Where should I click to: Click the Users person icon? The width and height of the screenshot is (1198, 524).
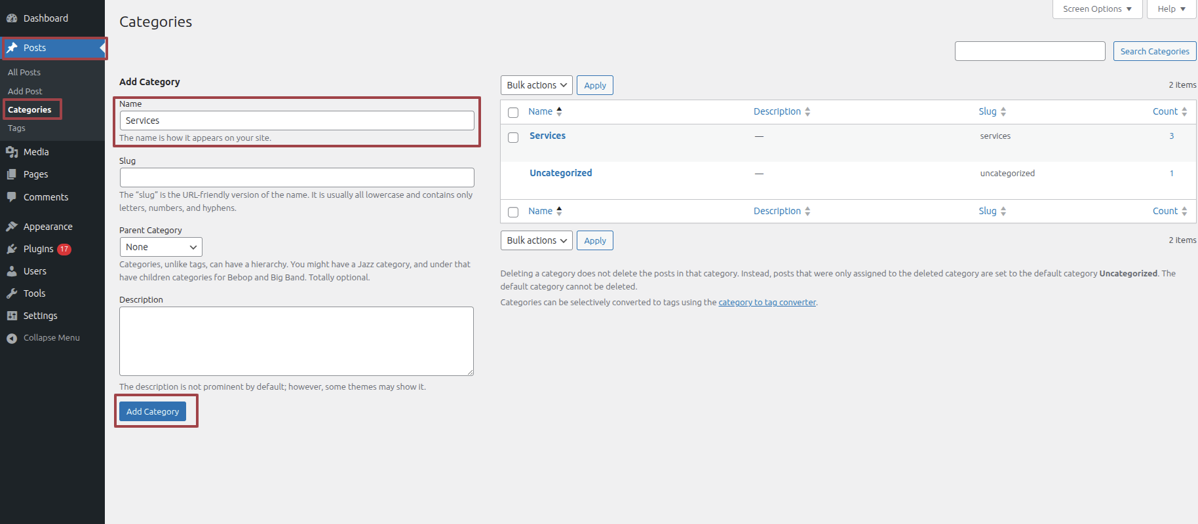[x=12, y=271]
